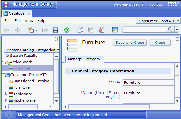Click the magnifier search icon

(170, 30)
